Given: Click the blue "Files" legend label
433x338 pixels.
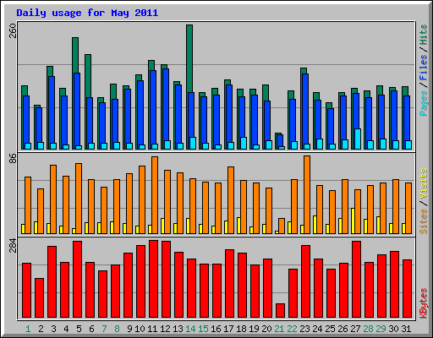Looking at the screenshot, I should click(424, 67).
